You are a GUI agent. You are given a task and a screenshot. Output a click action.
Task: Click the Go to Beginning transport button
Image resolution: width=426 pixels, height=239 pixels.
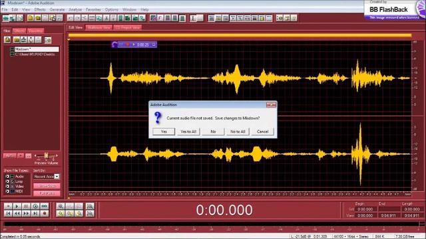tap(8, 214)
